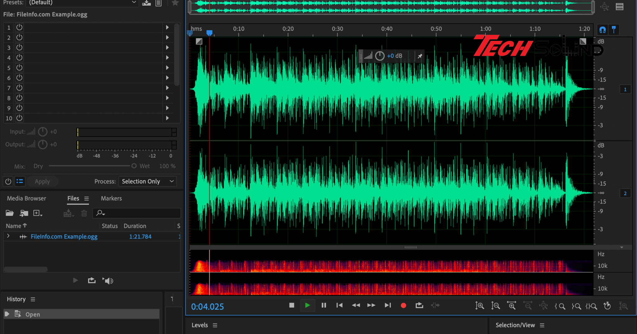Click the green Play button
Viewport: 637px width, 334px height.
coord(307,305)
